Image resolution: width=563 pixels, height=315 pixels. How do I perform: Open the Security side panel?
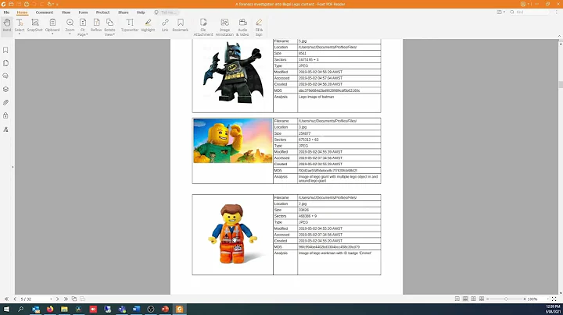pyautogui.click(x=5, y=115)
